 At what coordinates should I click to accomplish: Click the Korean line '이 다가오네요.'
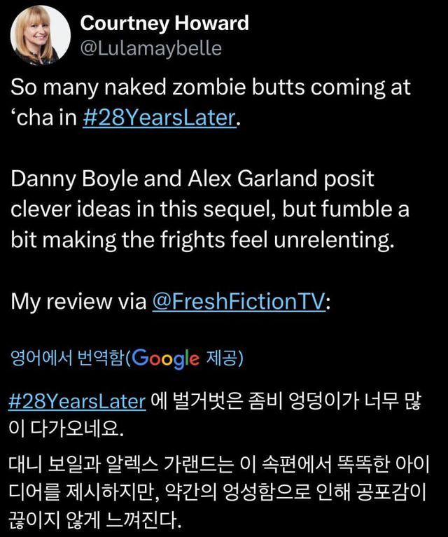click(66, 428)
